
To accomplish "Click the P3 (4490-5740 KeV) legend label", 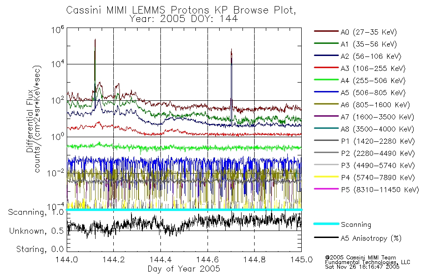I will [x=378, y=166].
